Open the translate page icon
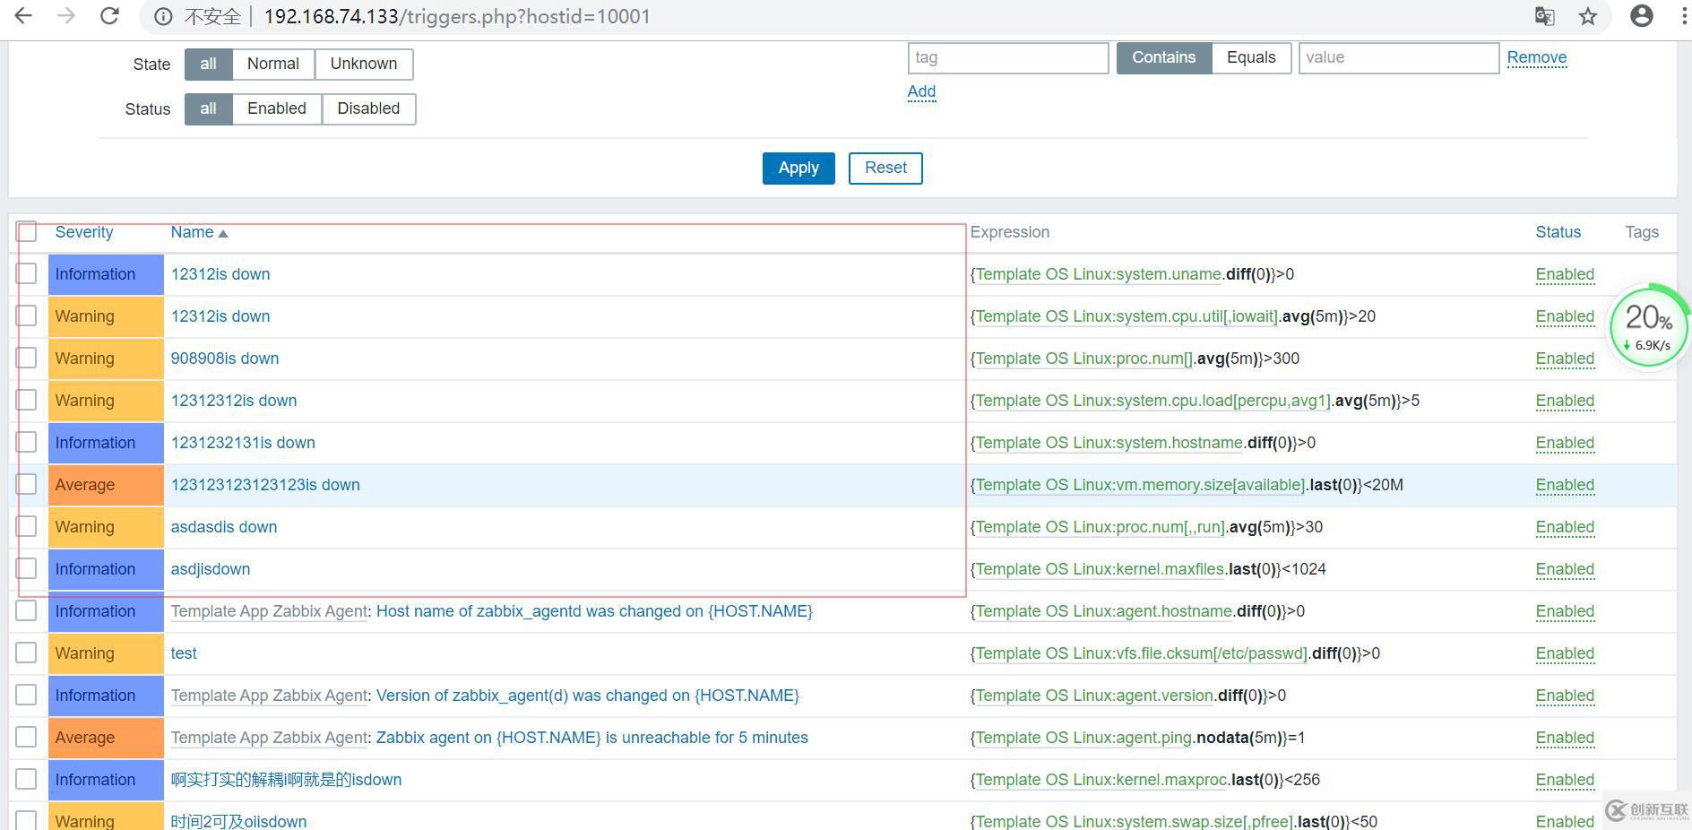 (1544, 16)
